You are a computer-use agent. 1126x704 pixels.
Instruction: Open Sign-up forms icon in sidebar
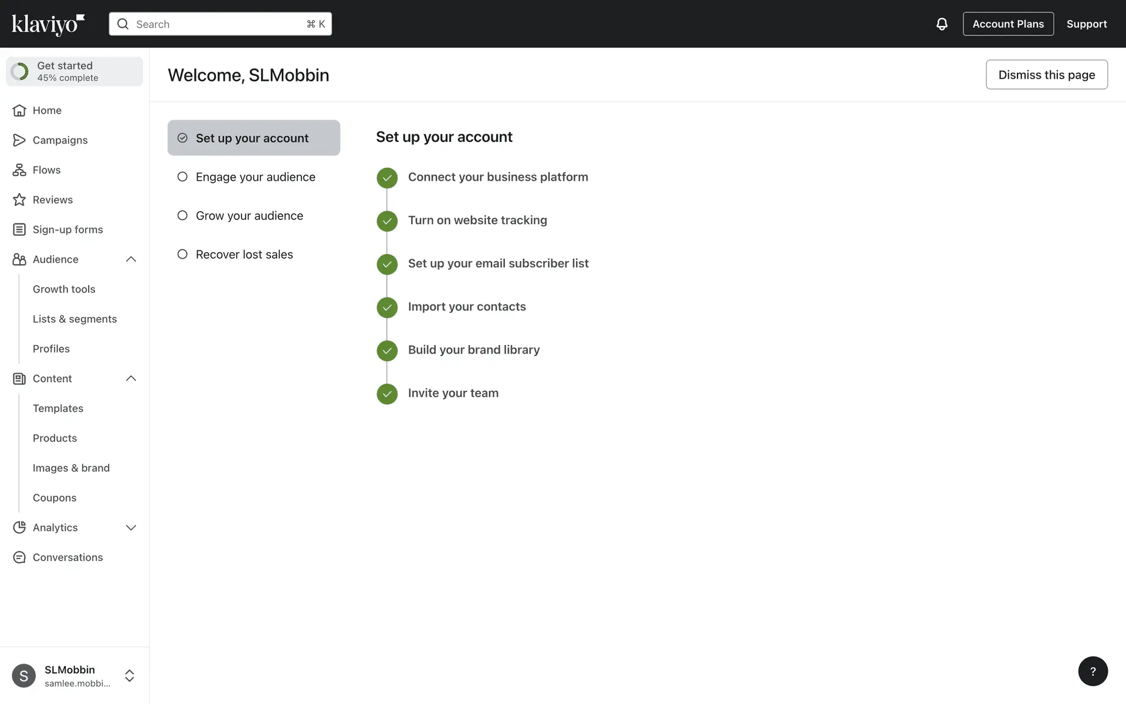[x=19, y=229]
